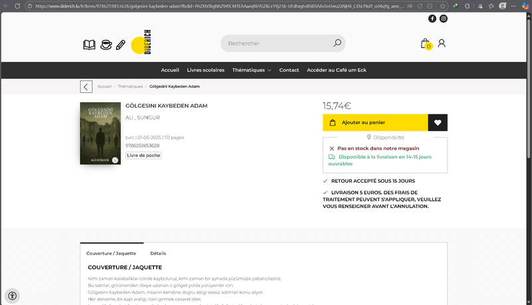
Task: Open Livres scolaires menu item
Action: pyautogui.click(x=205, y=70)
